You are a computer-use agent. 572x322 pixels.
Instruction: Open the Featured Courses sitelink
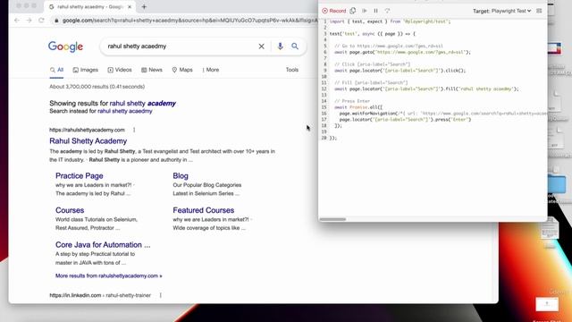coord(204,210)
